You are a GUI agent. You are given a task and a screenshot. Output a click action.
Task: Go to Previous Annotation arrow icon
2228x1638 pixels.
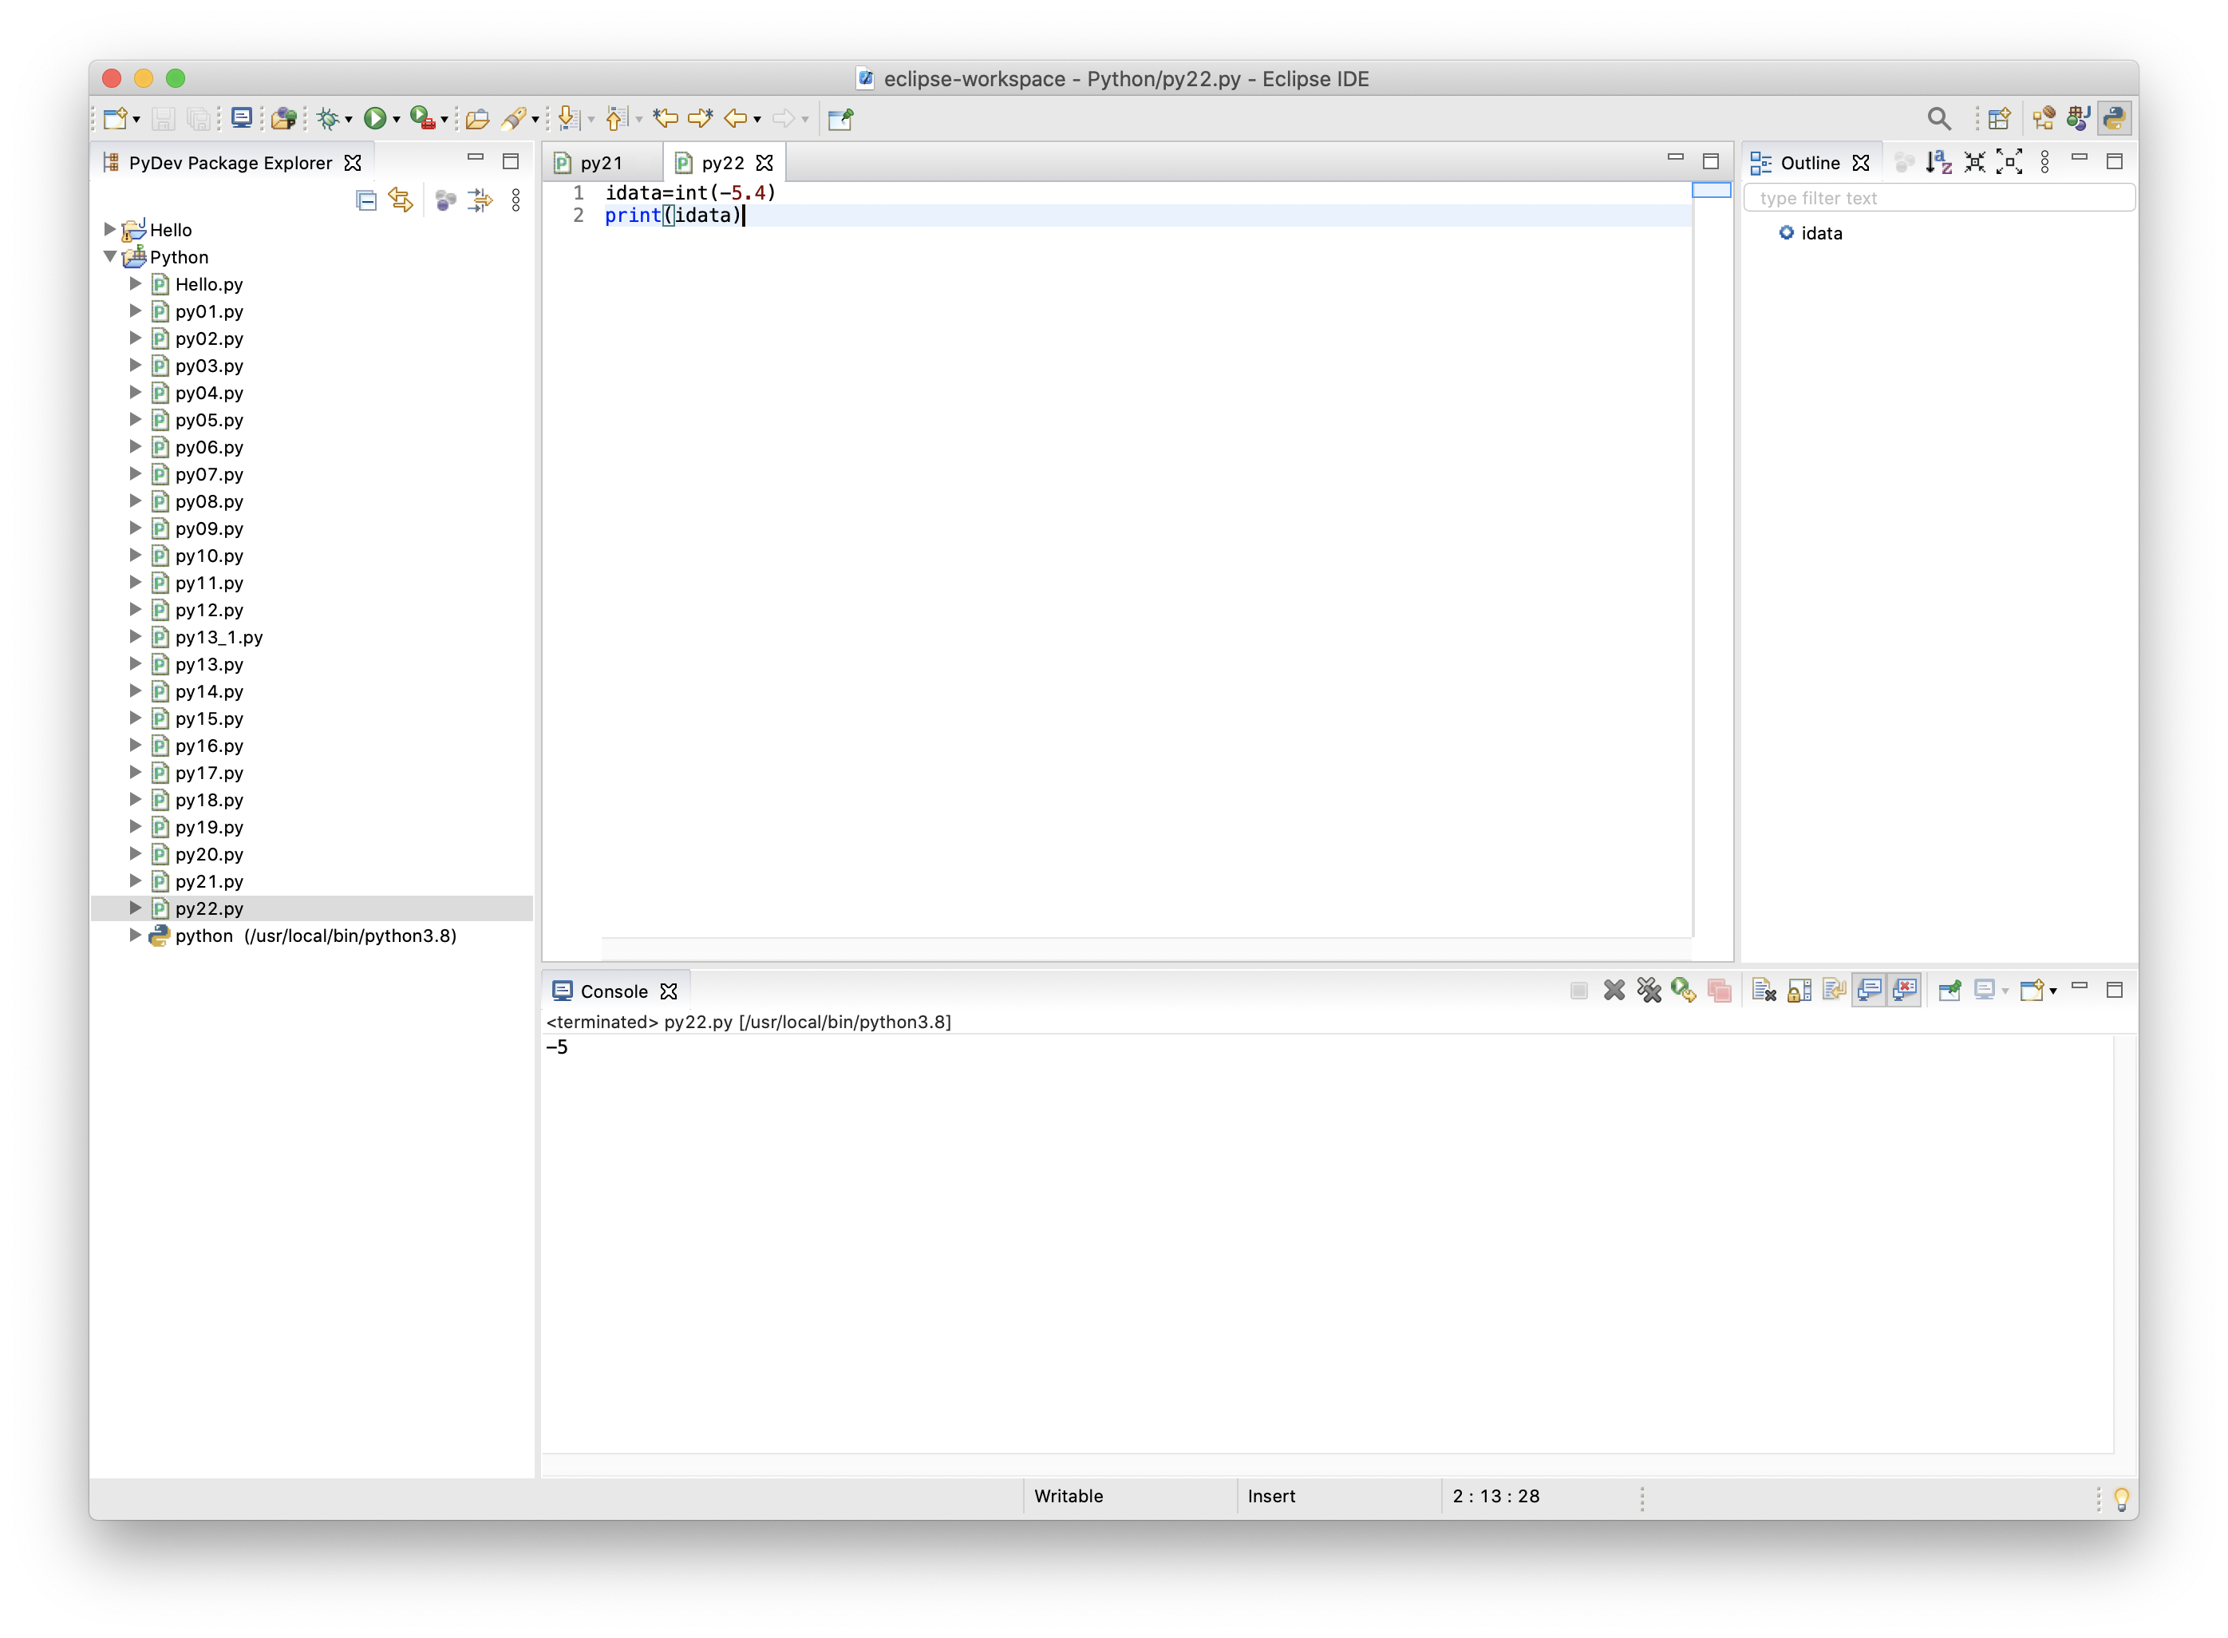pyautogui.click(x=615, y=119)
